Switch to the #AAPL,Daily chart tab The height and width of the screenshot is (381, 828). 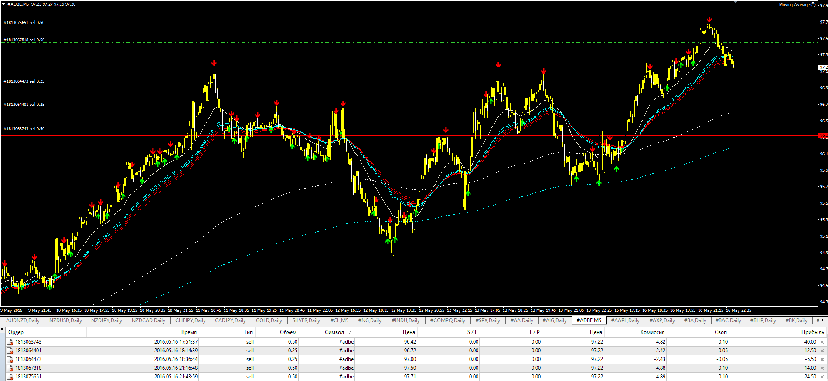coord(625,320)
